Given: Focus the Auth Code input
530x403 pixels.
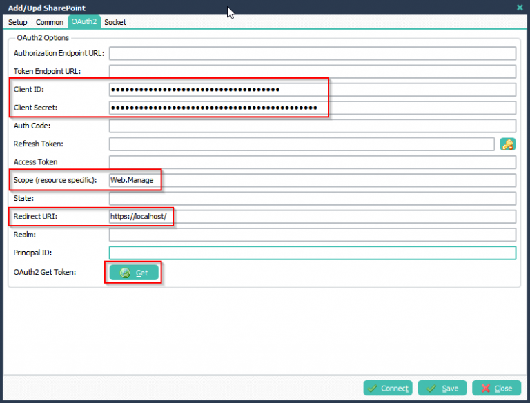Looking at the screenshot, I should point(313,126).
